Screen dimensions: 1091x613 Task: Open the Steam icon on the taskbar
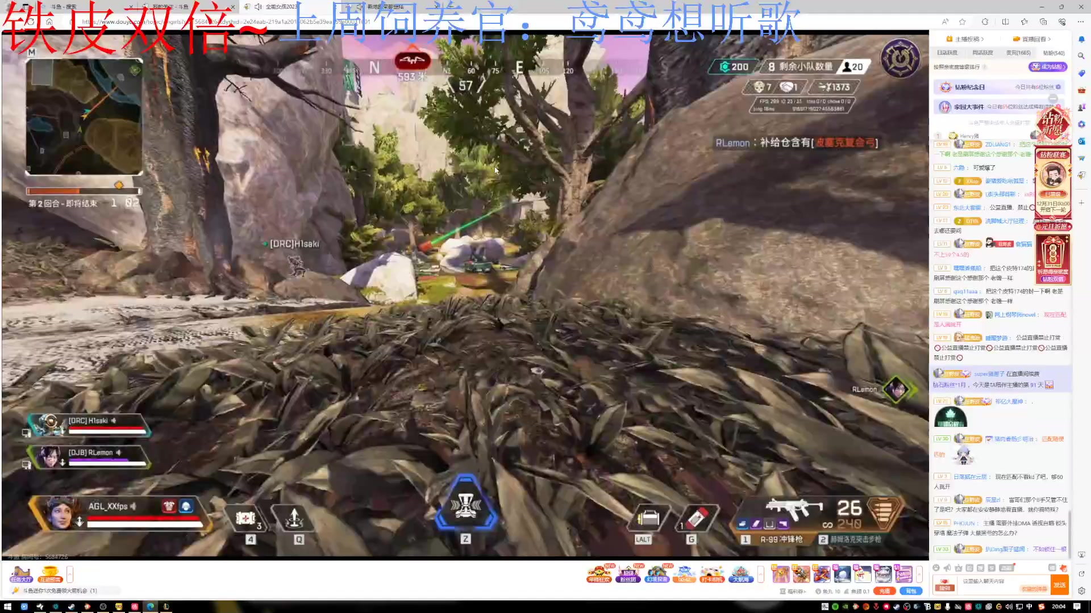[71, 607]
